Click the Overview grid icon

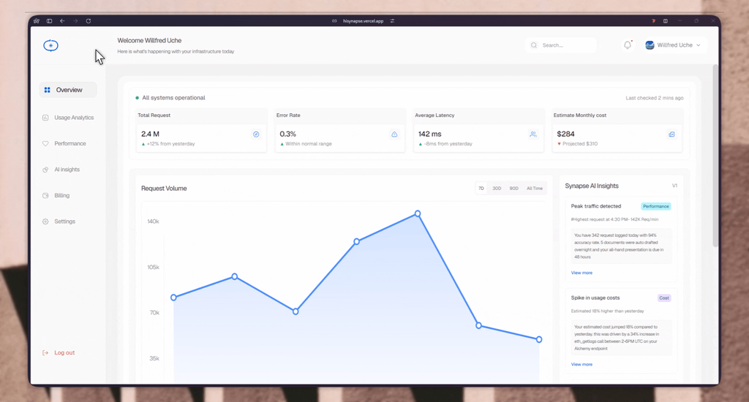48,90
